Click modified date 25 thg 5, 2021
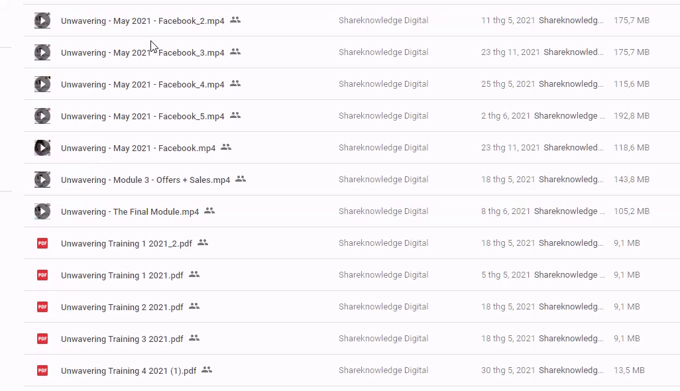680x391 pixels. (x=508, y=84)
